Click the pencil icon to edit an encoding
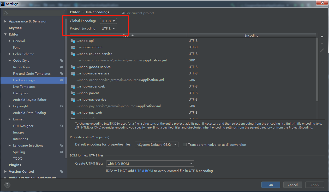This screenshot has height=192, width=329. pyautogui.click(x=322, y=50)
